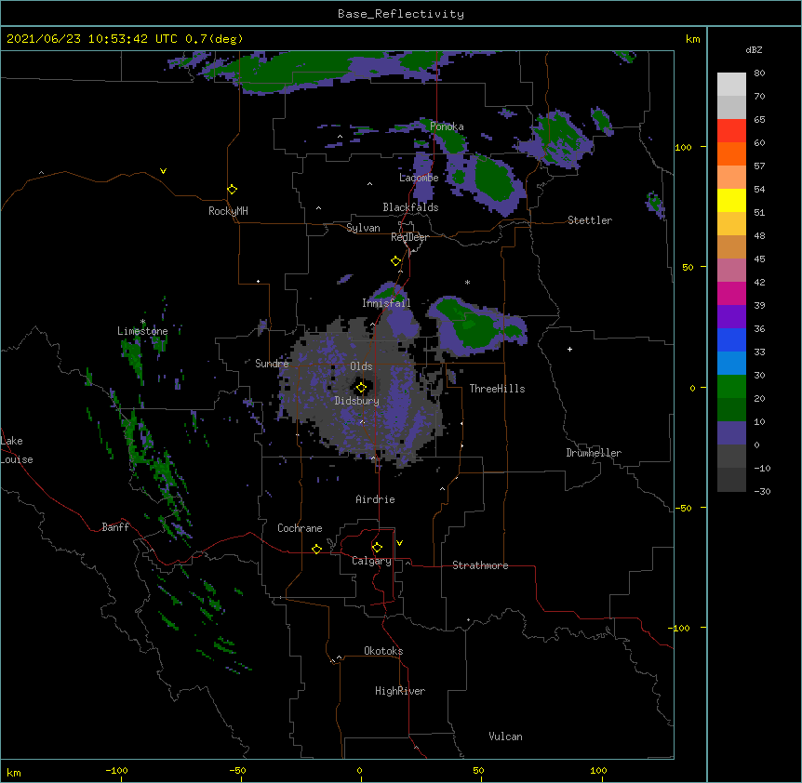Click the RedDeer label
The image size is (802, 783).
click(409, 237)
